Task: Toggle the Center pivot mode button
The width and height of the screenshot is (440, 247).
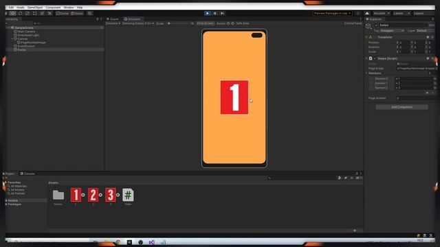Action: pyautogui.click(x=63, y=13)
